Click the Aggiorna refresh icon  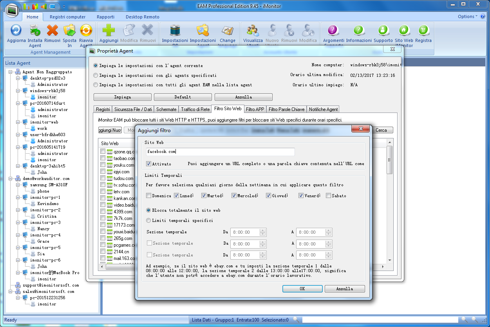pyautogui.click(x=16, y=31)
